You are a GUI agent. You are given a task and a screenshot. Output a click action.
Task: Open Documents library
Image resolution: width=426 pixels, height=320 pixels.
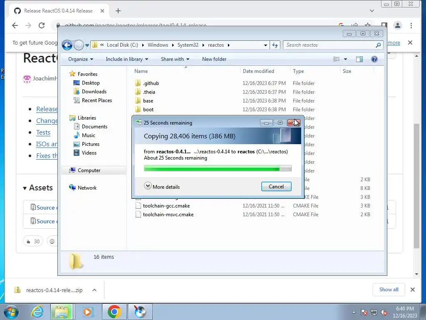(x=94, y=127)
